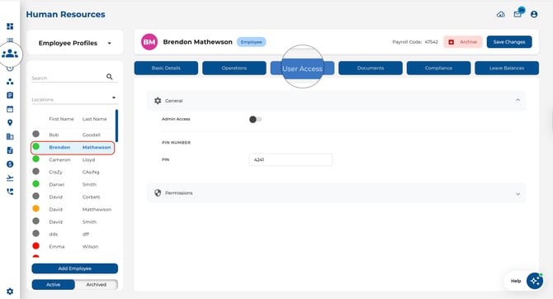
Task: Click the General section gear icon
Action: coord(158,101)
